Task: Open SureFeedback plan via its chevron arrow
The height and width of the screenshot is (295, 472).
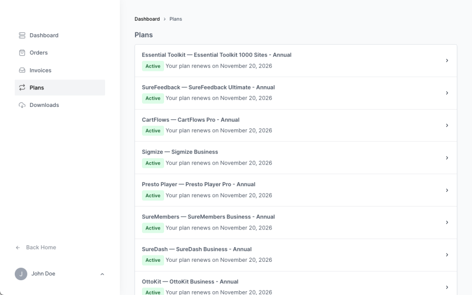Action: pyautogui.click(x=447, y=93)
